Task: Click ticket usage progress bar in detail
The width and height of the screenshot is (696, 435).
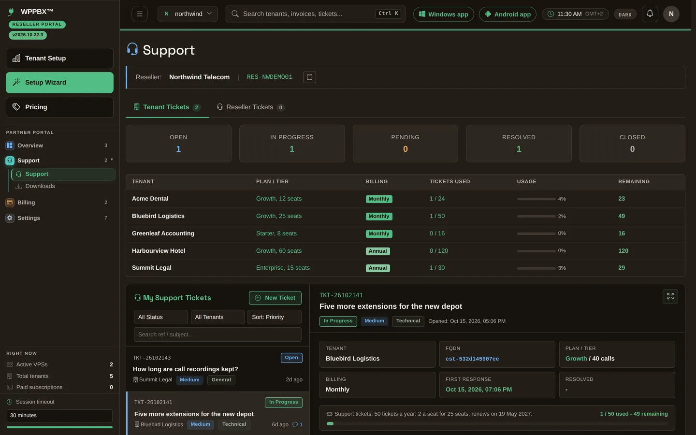Action: tap(497, 423)
